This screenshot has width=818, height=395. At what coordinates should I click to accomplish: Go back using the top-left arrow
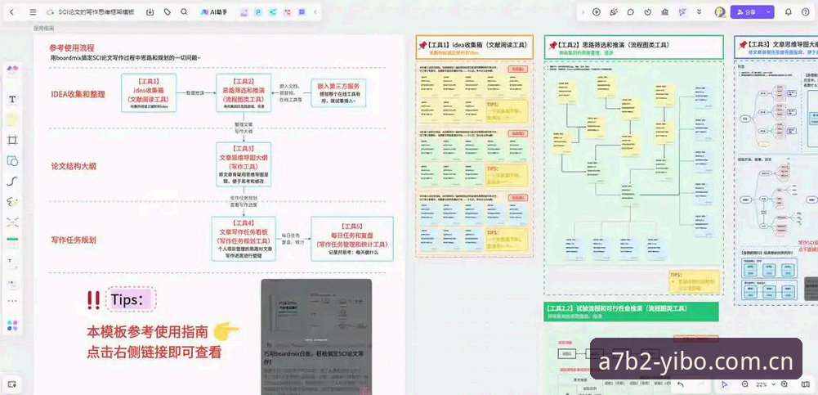[12, 11]
